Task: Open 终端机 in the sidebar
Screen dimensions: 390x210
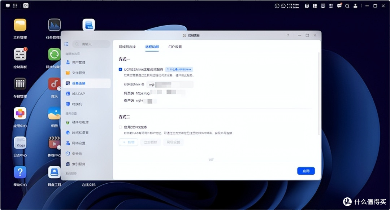Action: [x=87, y=104]
